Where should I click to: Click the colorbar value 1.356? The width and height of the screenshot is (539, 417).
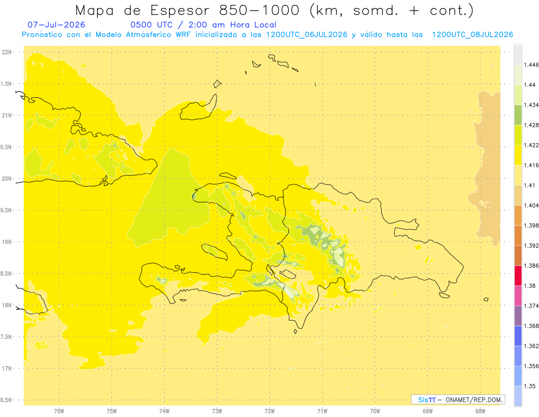click(531, 366)
